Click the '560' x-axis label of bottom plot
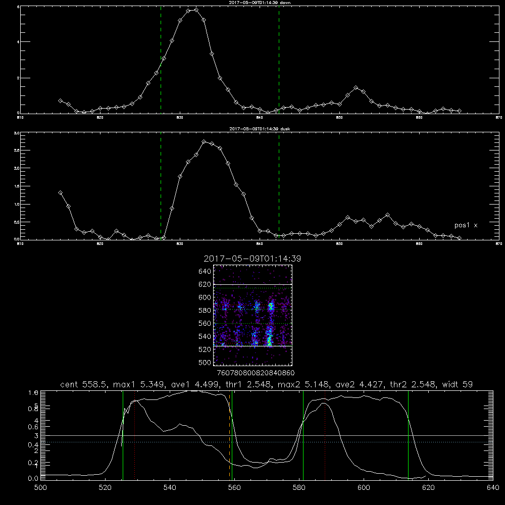 tap(234, 488)
